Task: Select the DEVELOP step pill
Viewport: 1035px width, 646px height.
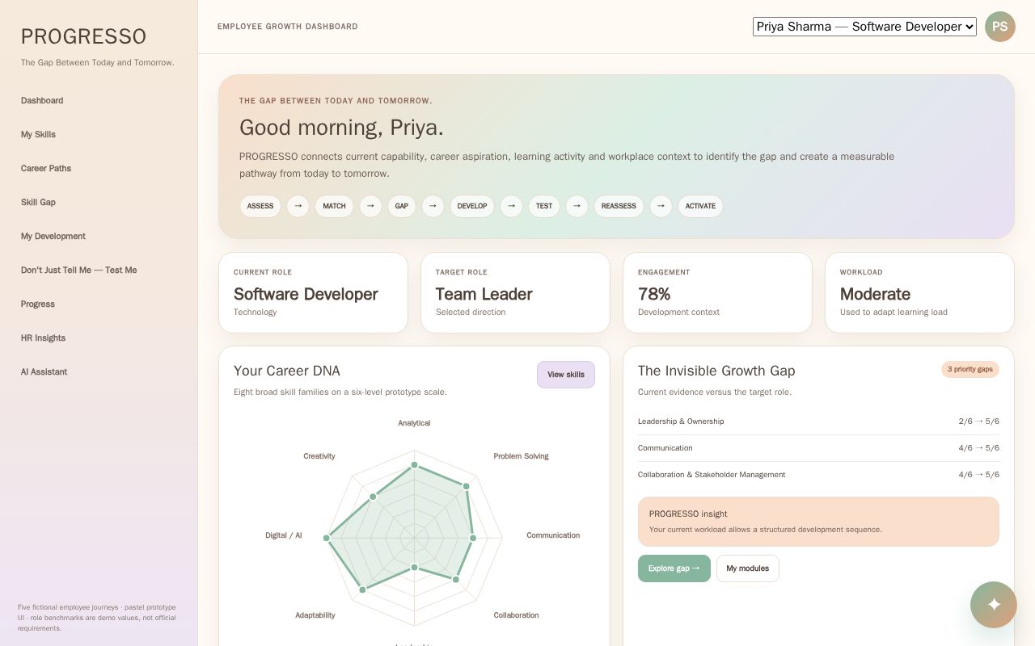Action: pyautogui.click(x=472, y=206)
